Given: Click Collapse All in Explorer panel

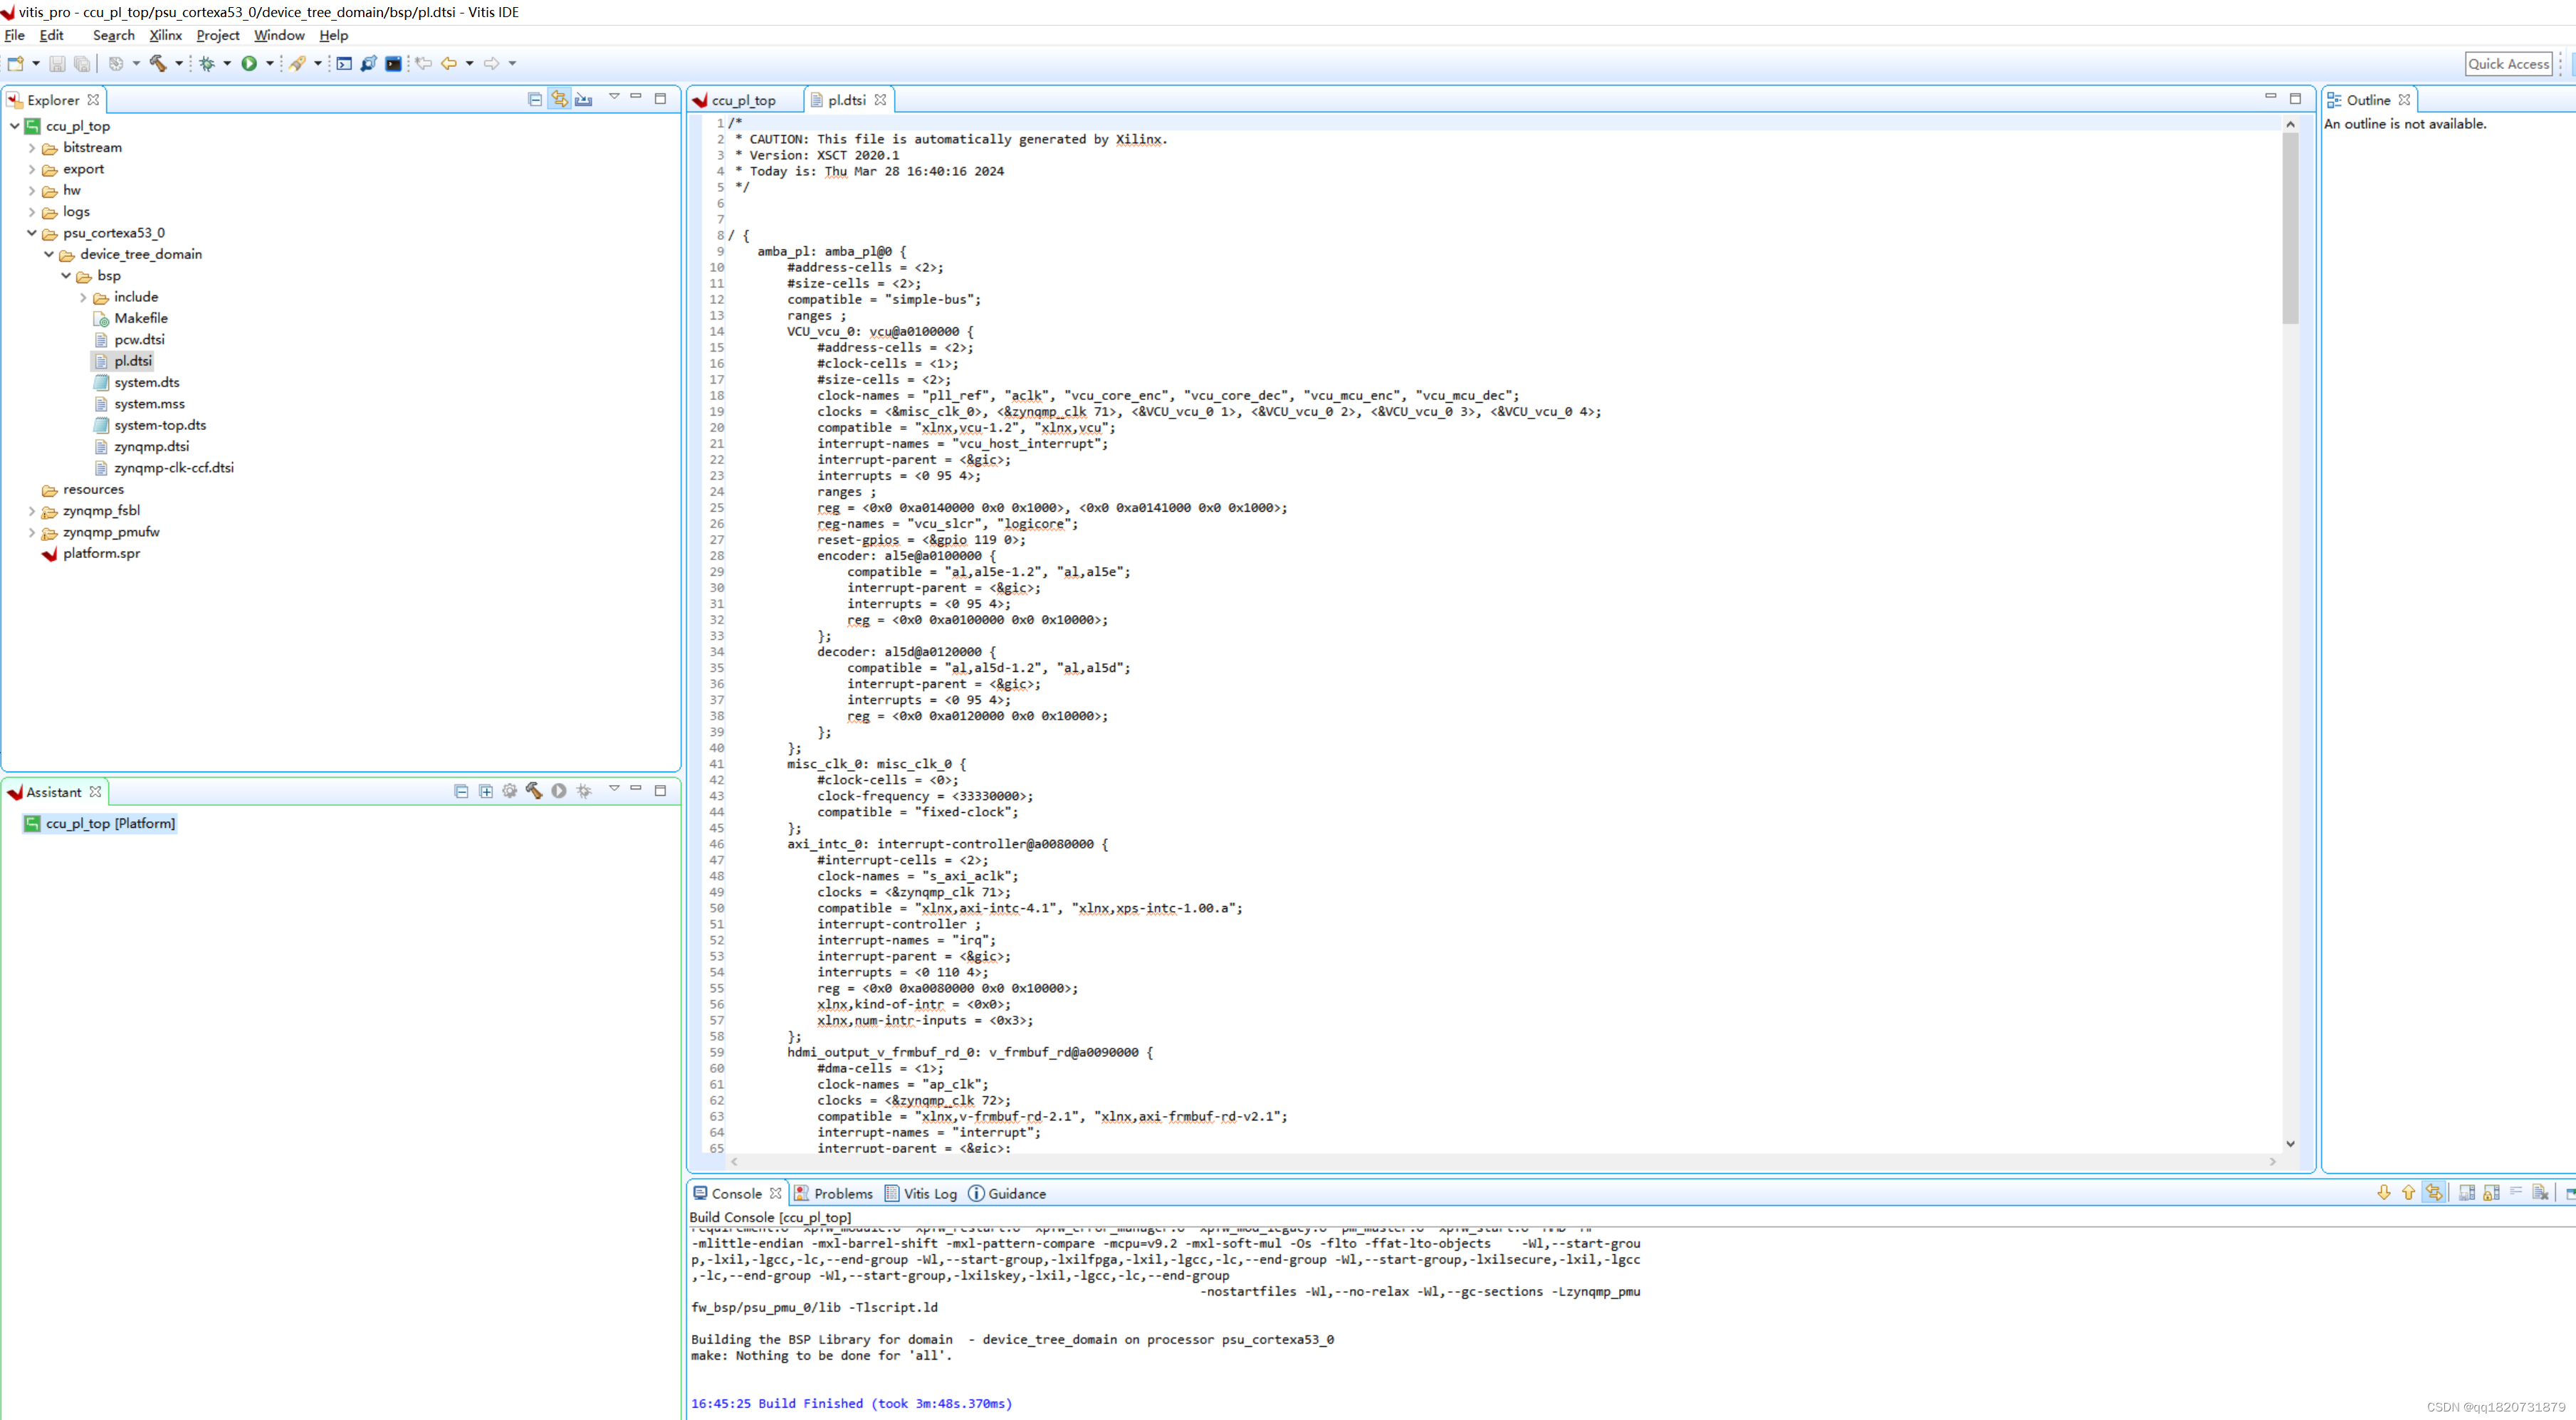Looking at the screenshot, I should (x=535, y=99).
